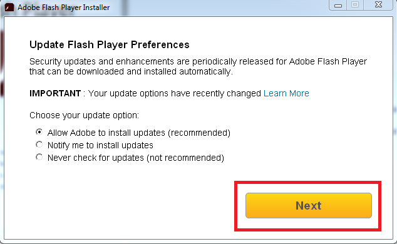Click 'Your update options have recently changed' text
397x244 pixels.
point(175,93)
